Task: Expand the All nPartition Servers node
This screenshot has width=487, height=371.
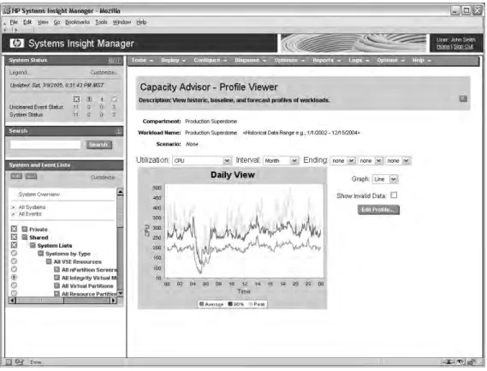Action: [56, 269]
